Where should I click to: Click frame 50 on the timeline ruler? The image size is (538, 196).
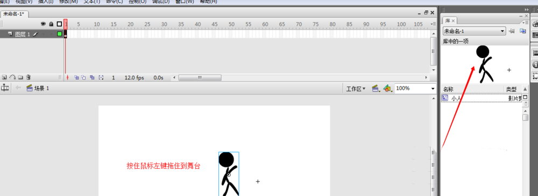pos(231,24)
